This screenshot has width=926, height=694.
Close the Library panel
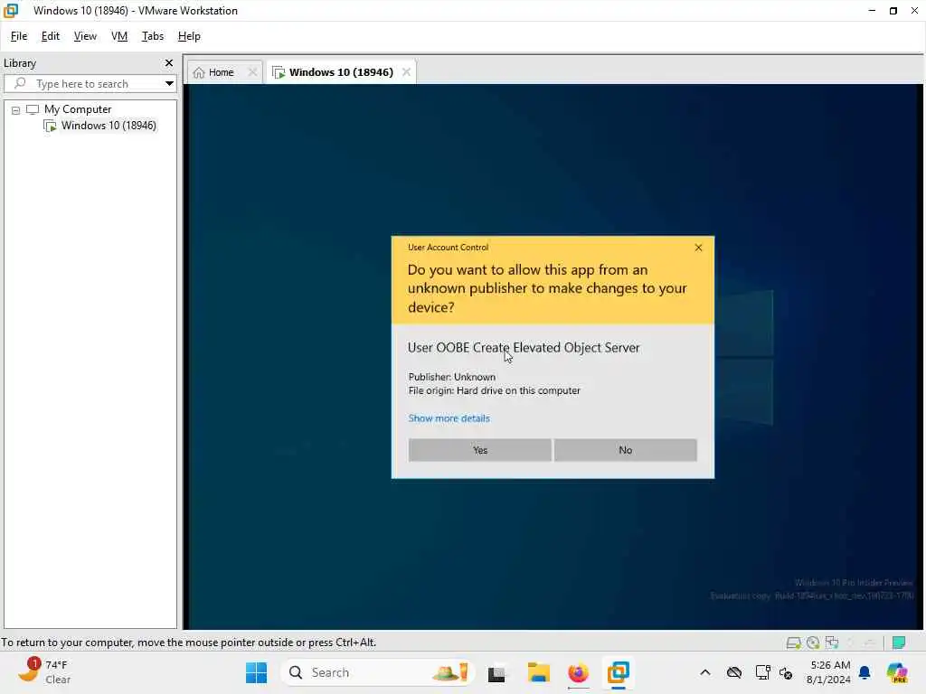click(x=169, y=62)
